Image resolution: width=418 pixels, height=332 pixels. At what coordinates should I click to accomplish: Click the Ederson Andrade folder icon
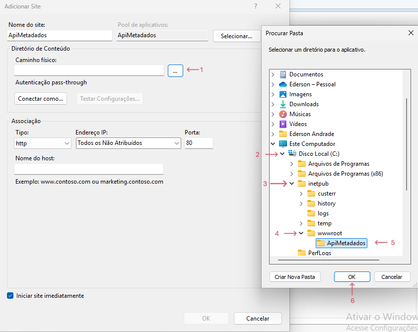(x=283, y=134)
